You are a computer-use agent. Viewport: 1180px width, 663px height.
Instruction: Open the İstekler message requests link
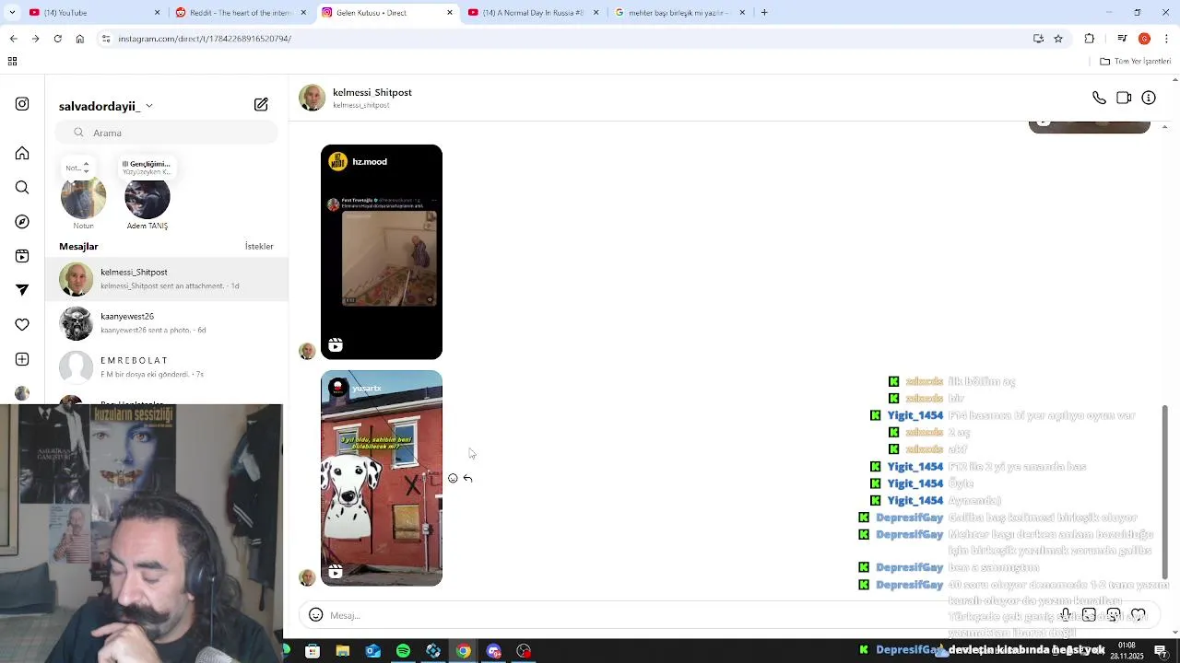click(259, 247)
